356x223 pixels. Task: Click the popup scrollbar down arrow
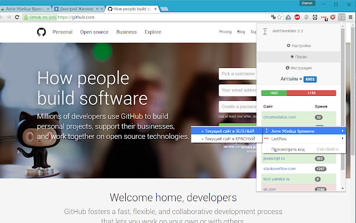pyautogui.click(x=343, y=188)
